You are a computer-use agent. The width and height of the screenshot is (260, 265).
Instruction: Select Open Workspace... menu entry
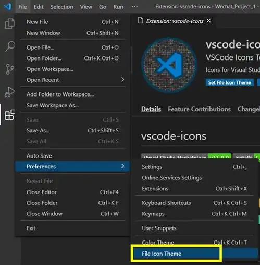pos(72,69)
